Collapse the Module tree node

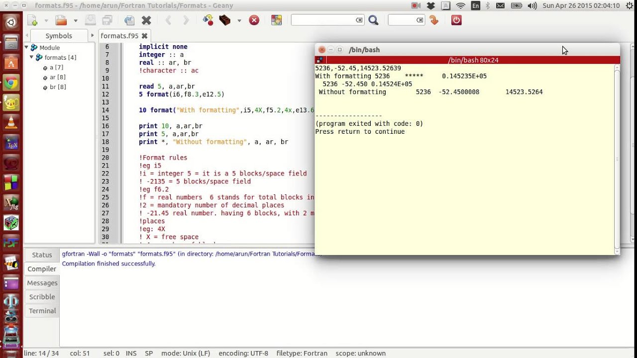click(x=27, y=48)
